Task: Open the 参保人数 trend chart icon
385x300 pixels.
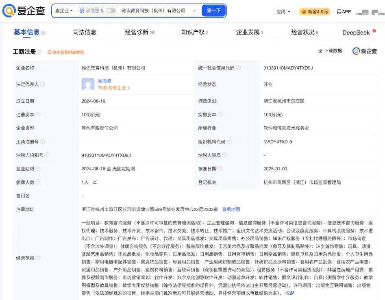Action: [x=95, y=182]
